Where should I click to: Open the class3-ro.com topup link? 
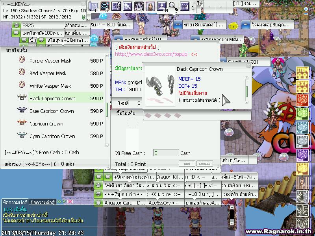click(x=151, y=54)
